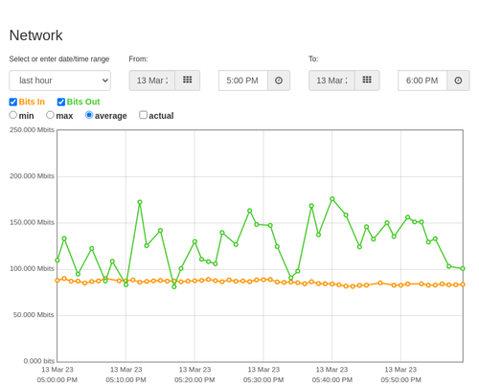Screen dimensions: 479x386
Task: Click the To time field showing 6:00 PM
Action: (422, 80)
